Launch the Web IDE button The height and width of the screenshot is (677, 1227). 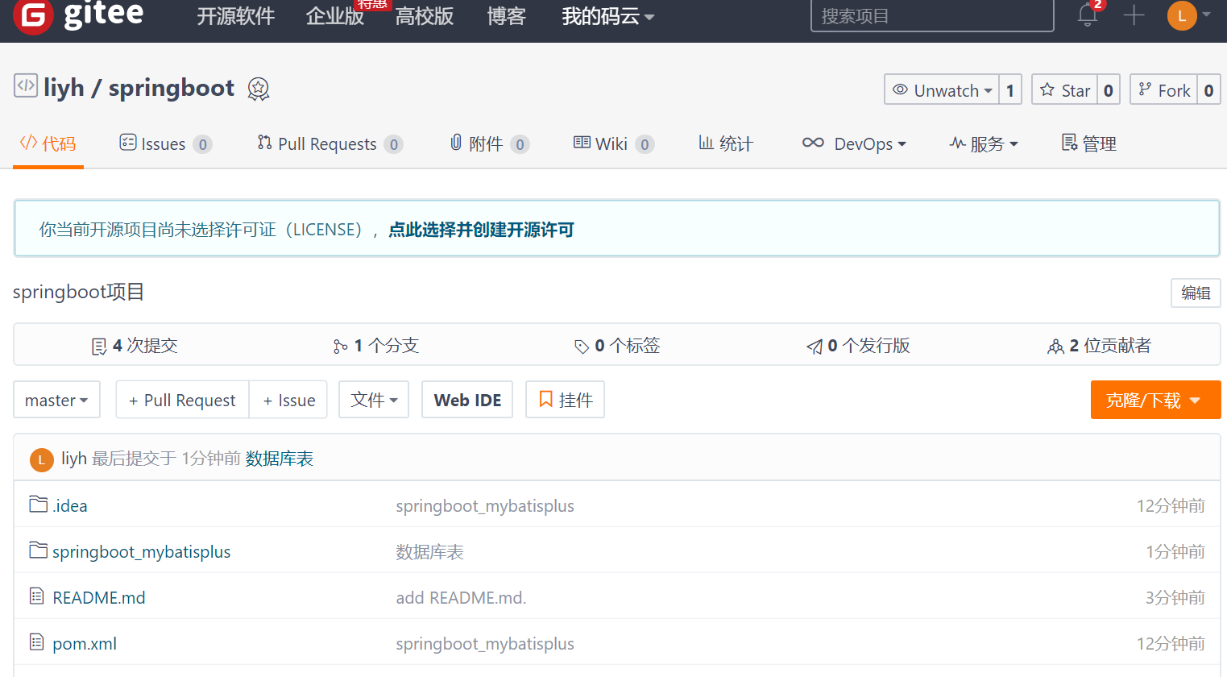pyautogui.click(x=467, y=400)
